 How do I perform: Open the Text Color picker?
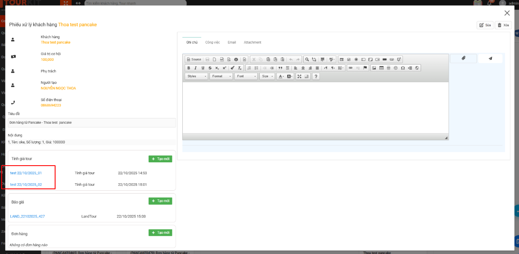(x=280, y=76)
